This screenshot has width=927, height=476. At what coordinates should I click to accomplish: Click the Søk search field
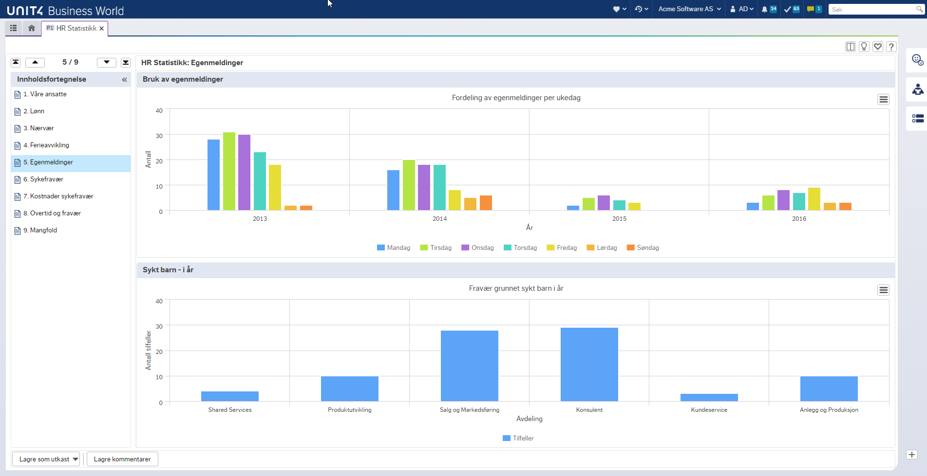[x=872, y=9]
